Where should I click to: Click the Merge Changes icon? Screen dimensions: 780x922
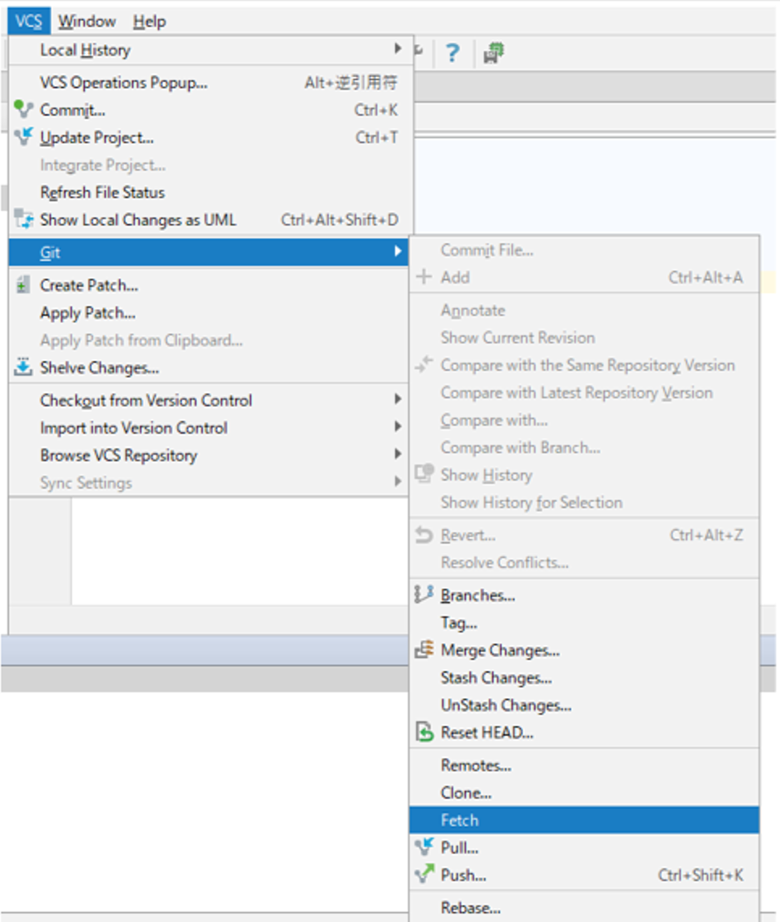pyautogui.click(x=424, y=649)
